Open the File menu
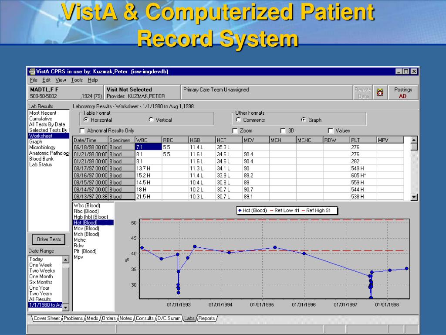Viewport: 446px width, 335px height. [34, 80]
